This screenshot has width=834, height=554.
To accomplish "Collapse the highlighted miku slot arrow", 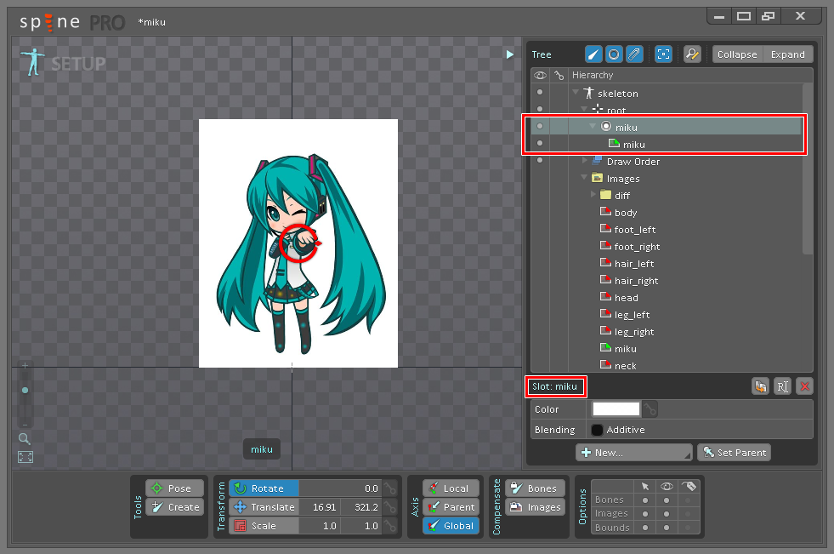I will [x=593, y=126].
